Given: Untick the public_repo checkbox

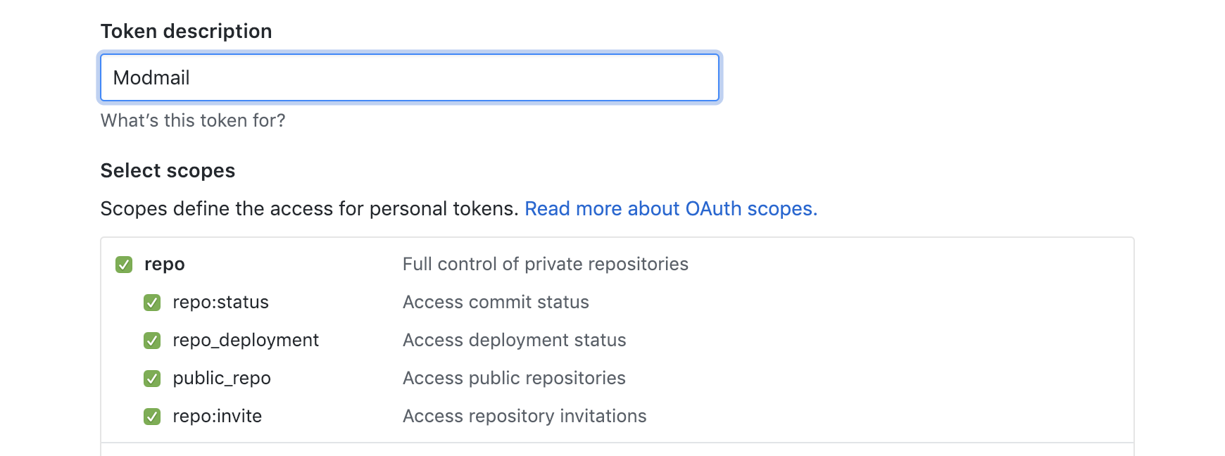Looking at the screenshot, I should tap(152, 379).
